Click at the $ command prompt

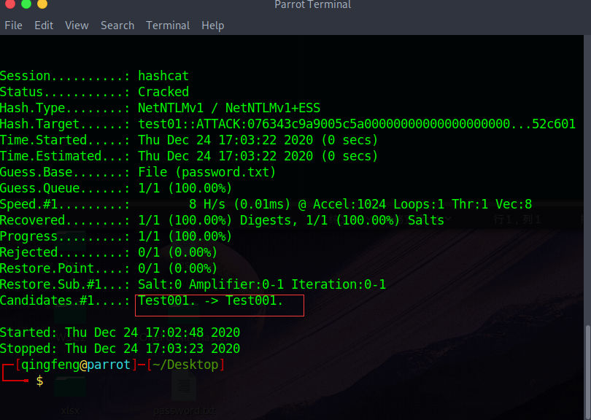pyautogui.click(x=39, y=381)
